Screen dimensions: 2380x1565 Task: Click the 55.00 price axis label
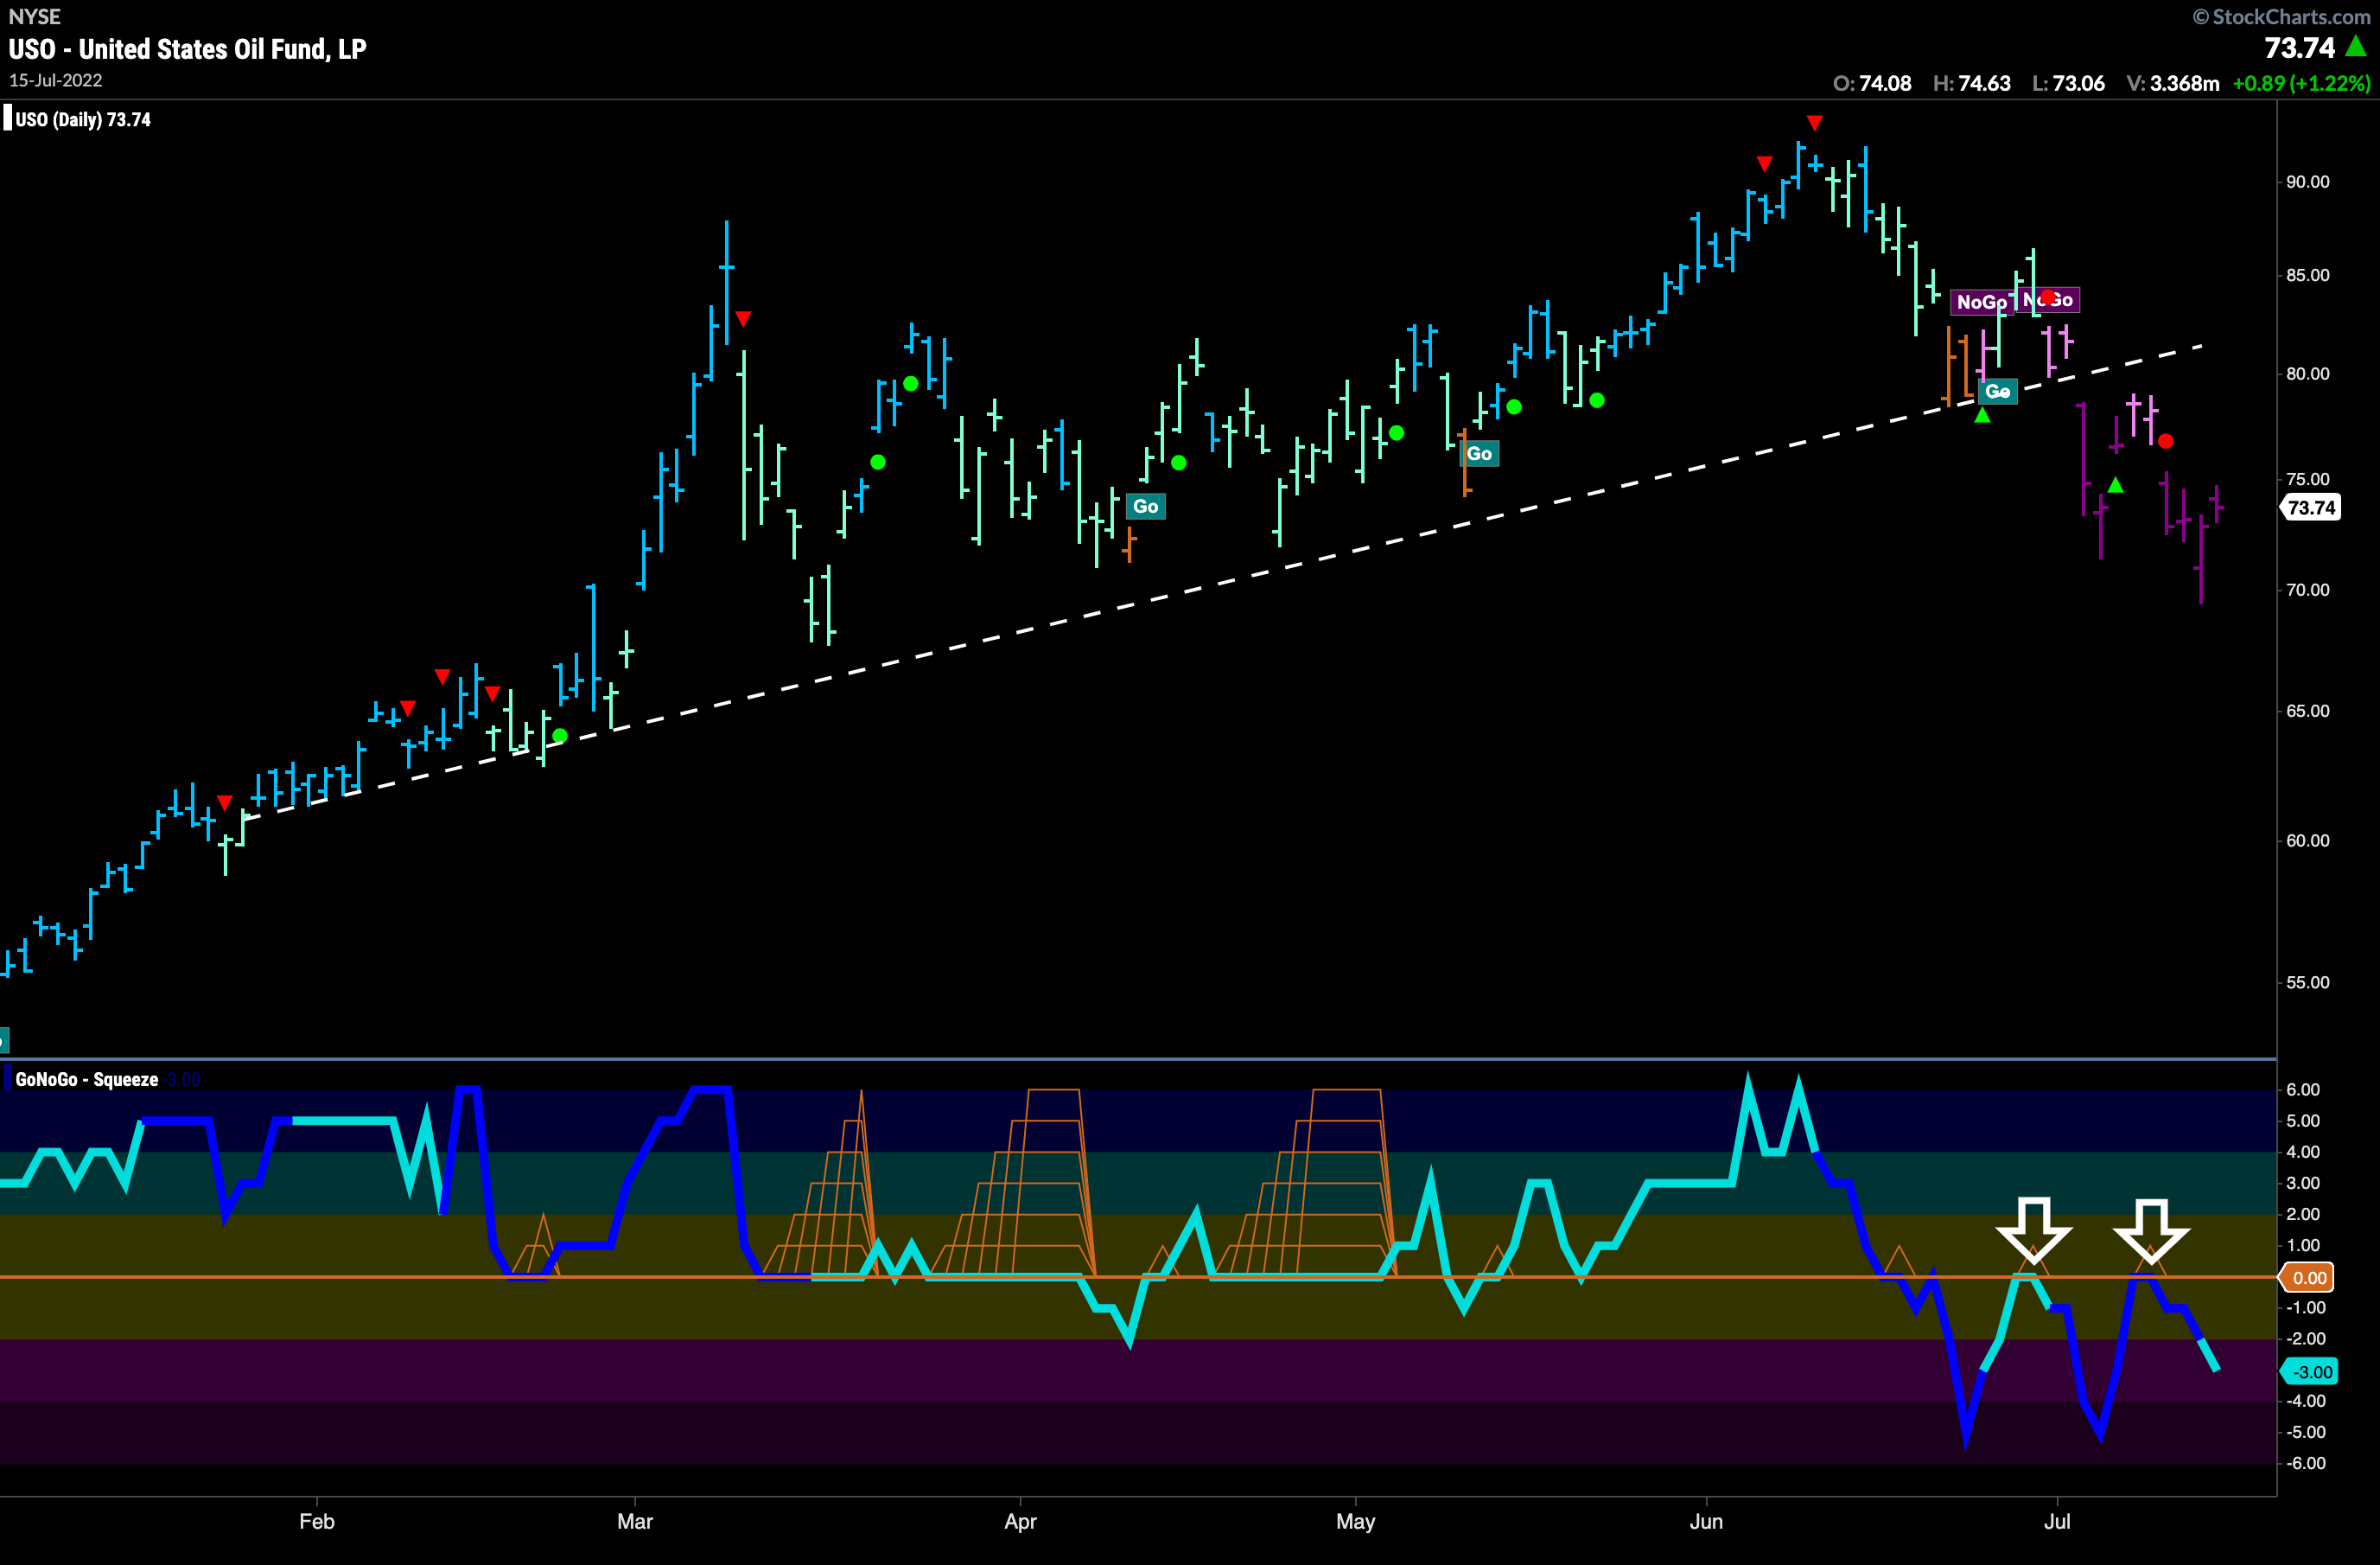pos(2308,982)
